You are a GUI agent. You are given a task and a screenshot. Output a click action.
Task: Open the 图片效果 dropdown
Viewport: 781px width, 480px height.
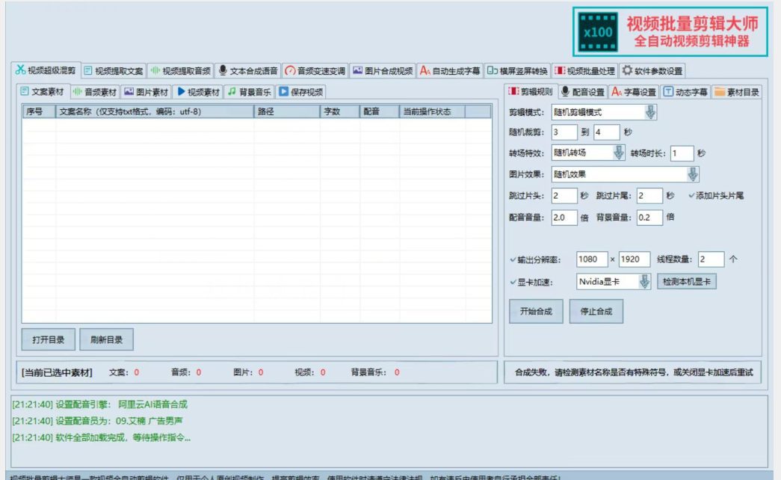(x=693, y=173)
